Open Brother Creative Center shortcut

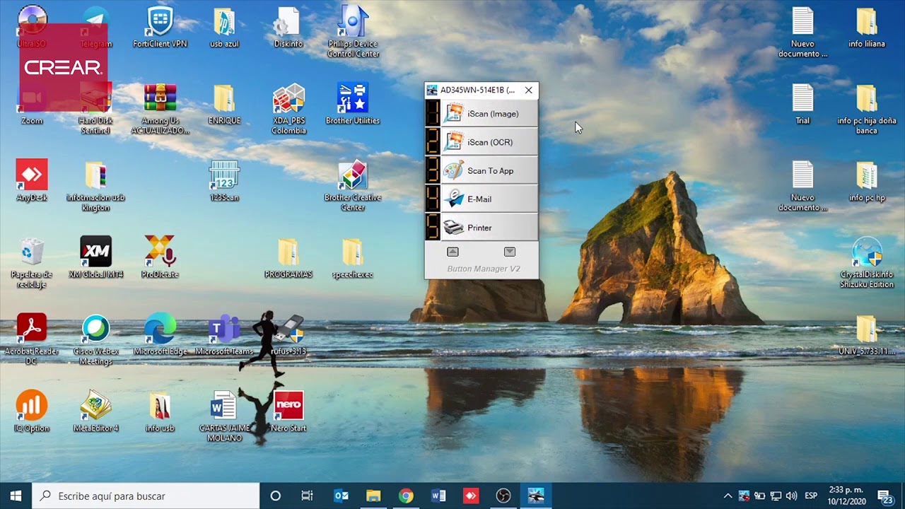353,186
